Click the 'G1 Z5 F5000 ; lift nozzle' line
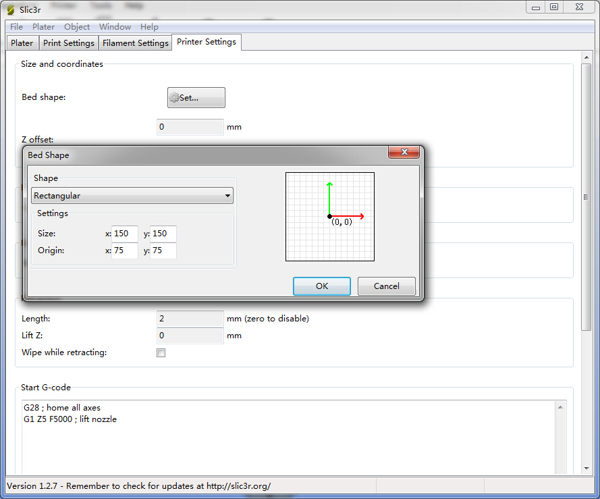This screenshot has height=499, width=600. pos(70,419)
